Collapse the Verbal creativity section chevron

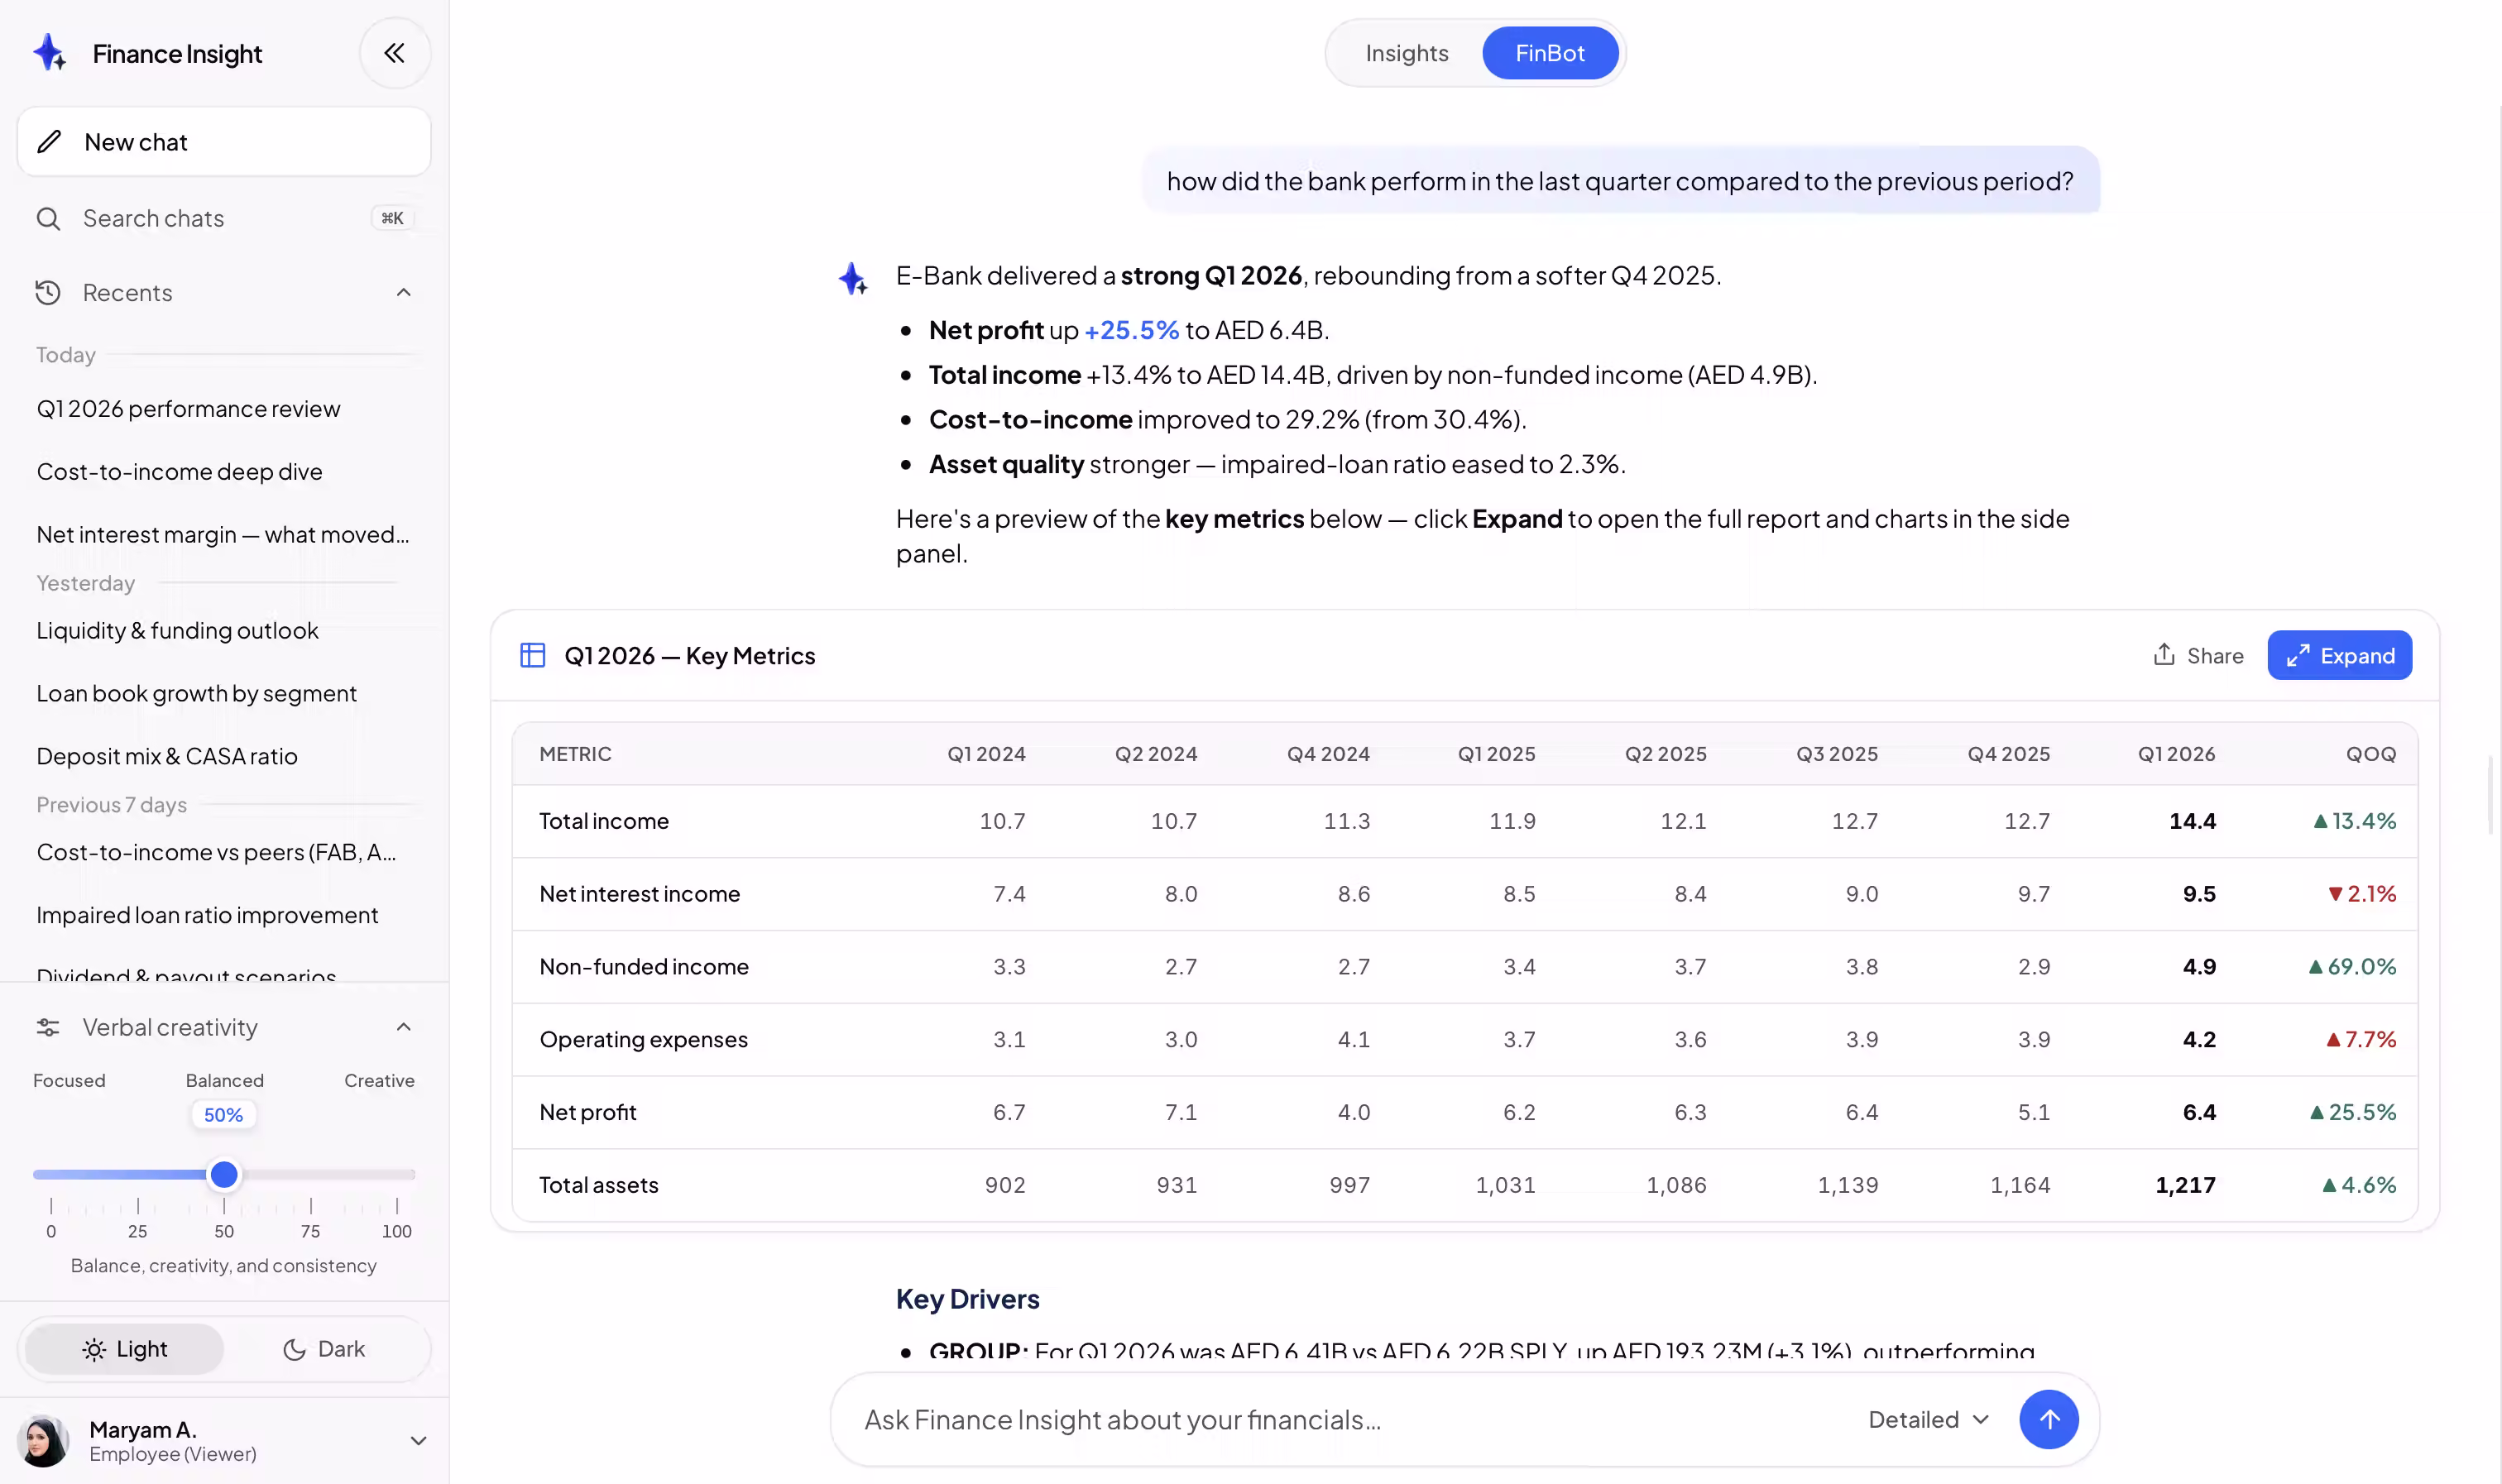click(x=404, y=1027)
